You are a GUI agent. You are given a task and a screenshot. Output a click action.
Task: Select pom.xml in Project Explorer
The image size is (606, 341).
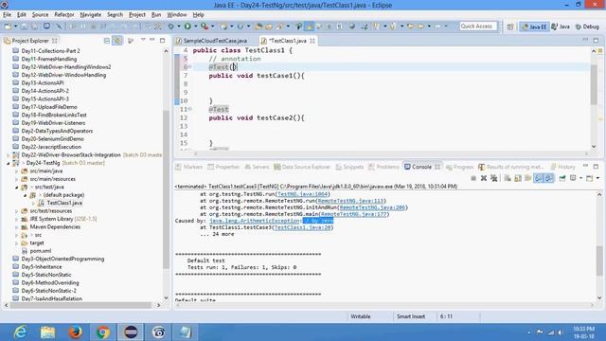click(x=40, y=251)
